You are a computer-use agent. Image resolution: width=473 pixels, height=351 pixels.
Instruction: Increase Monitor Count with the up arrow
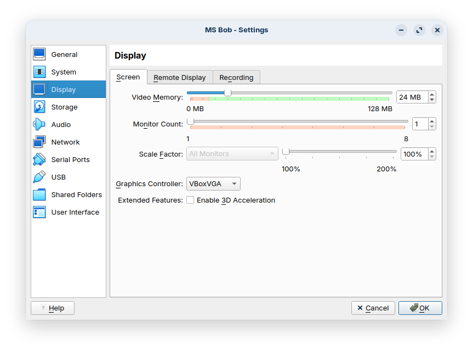[432, 122]
